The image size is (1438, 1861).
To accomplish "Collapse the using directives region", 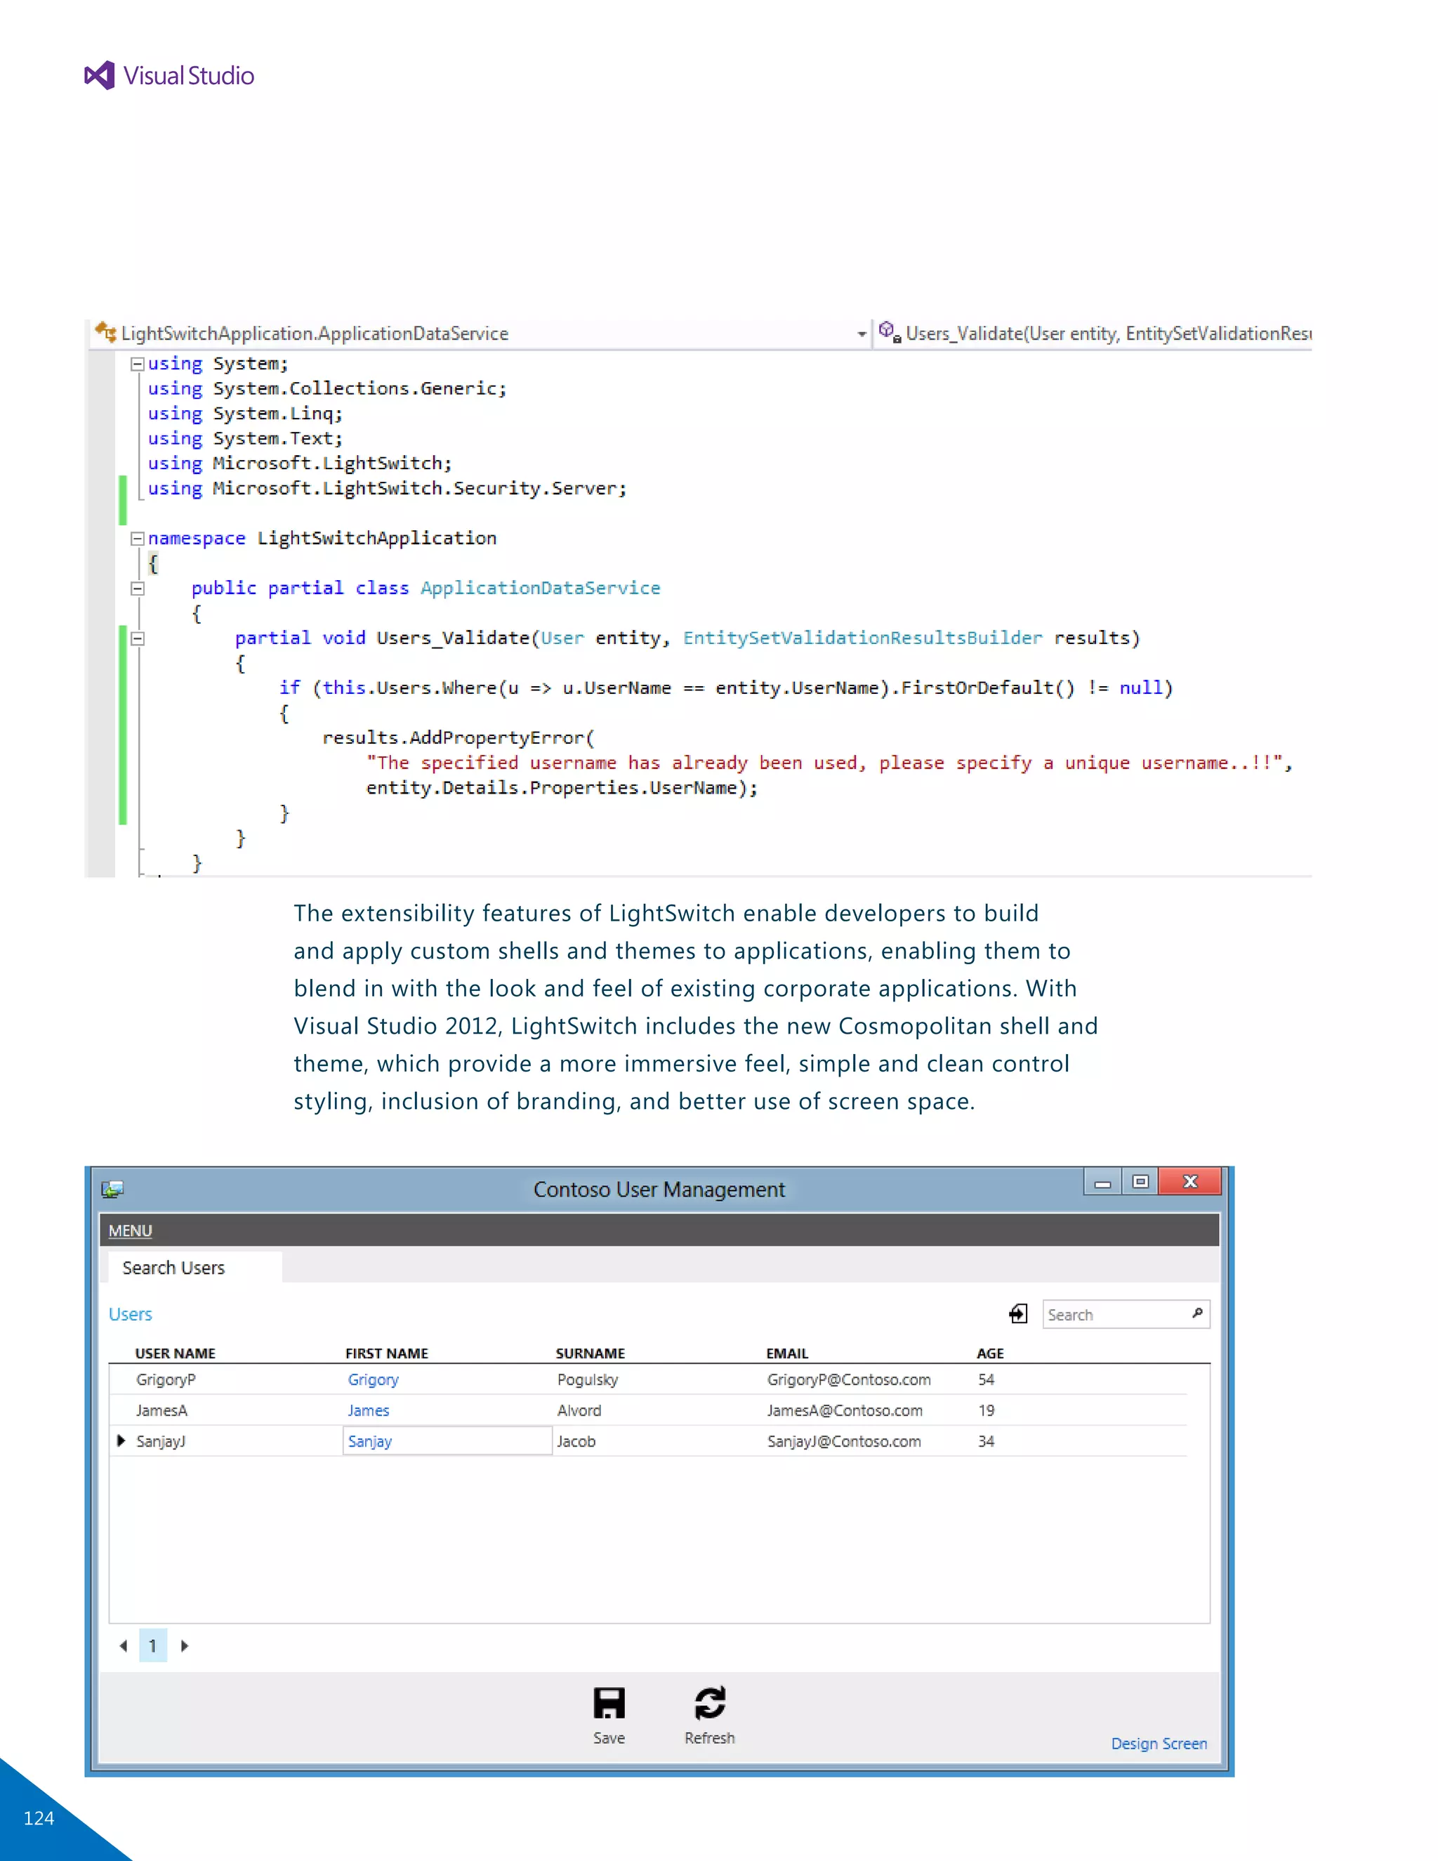I will [x=137, y=364].
